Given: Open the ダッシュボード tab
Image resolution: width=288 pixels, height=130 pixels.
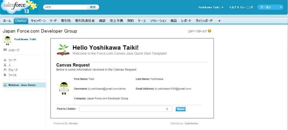Looking at the screenshot, I should pos(204,21).
